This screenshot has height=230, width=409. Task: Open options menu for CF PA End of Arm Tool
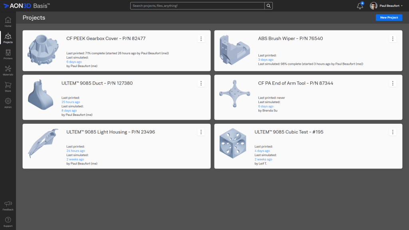tap(393, 83)
